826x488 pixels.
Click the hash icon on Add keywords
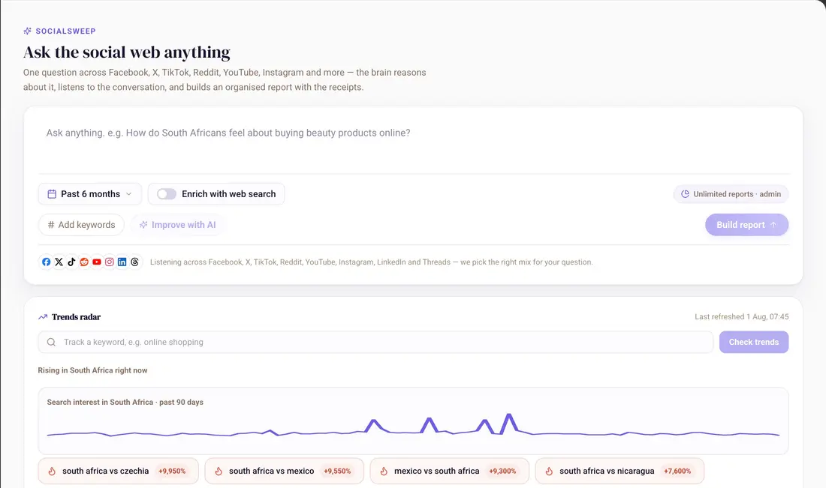(x=51, y=225)
